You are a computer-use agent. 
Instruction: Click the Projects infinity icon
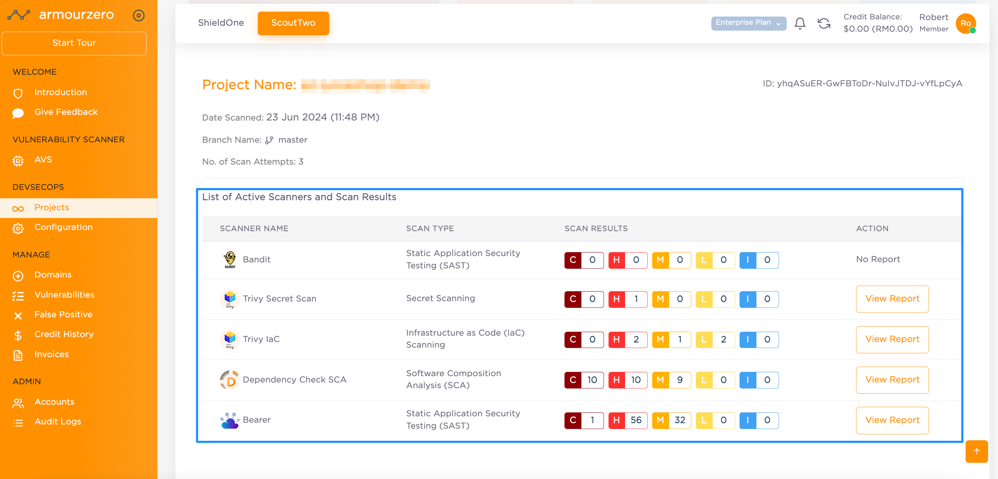point(18,209)
